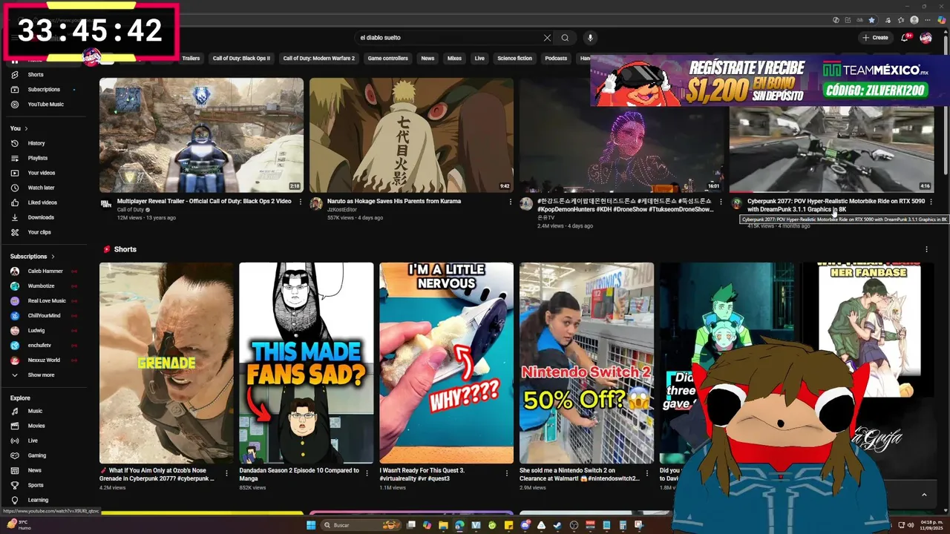Viewport: 950px width, 534px height.
Task: Open Nexxuz World subscription
Action: point(43,360)
